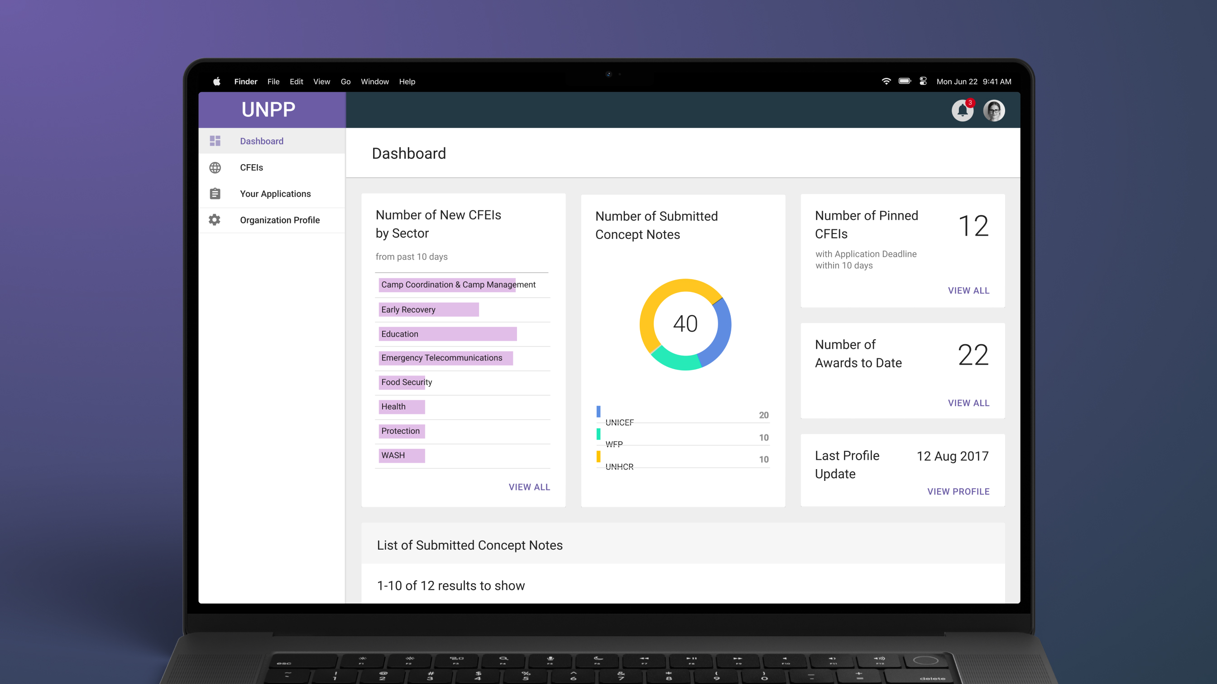Click the Your Applications clipboard icon
The height and width of the screenshot is (684, 1217).
click(215, 194)
